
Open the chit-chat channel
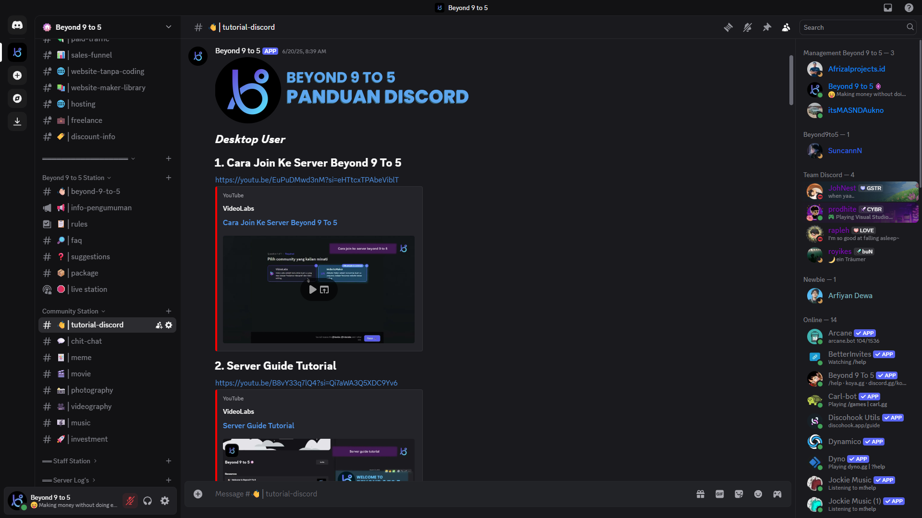(107, 341)
